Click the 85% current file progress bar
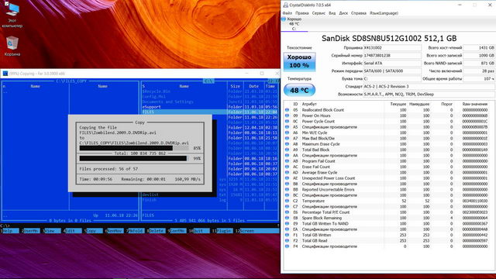 pos(134,148)
